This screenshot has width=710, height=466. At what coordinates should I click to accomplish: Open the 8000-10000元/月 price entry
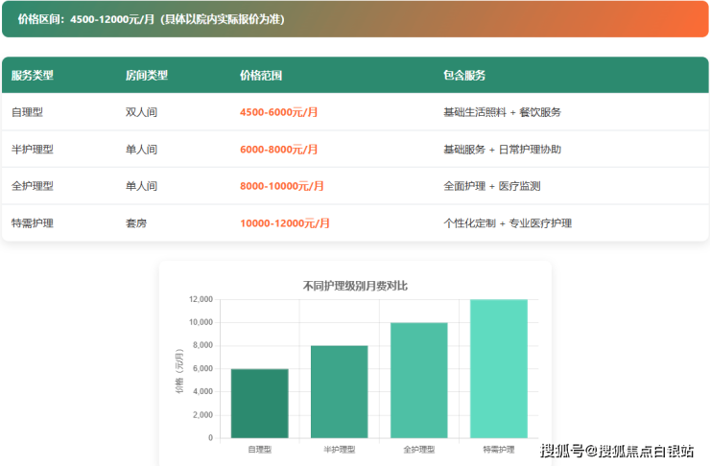point(281,186)
